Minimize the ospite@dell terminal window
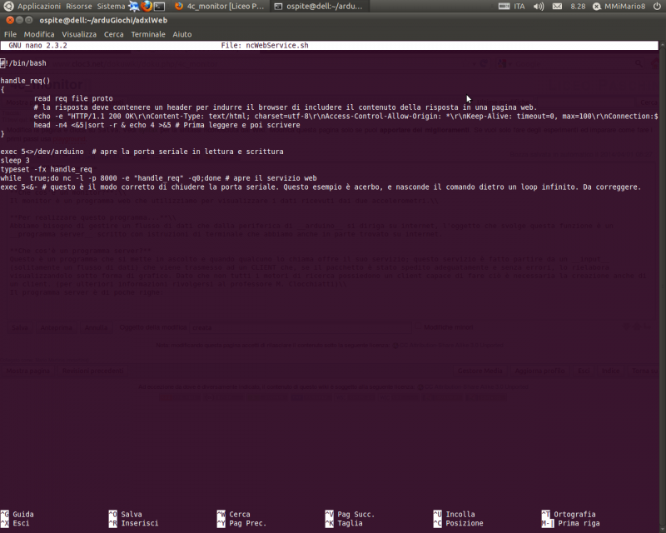The width and height of the screenshot is (666, 533). (x=19, y=20)
